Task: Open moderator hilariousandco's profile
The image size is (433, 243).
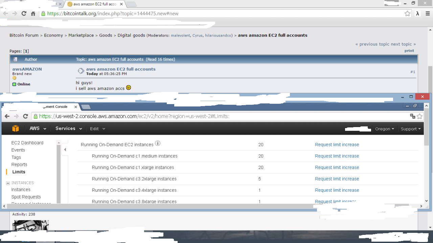Action: pos(218,35)
